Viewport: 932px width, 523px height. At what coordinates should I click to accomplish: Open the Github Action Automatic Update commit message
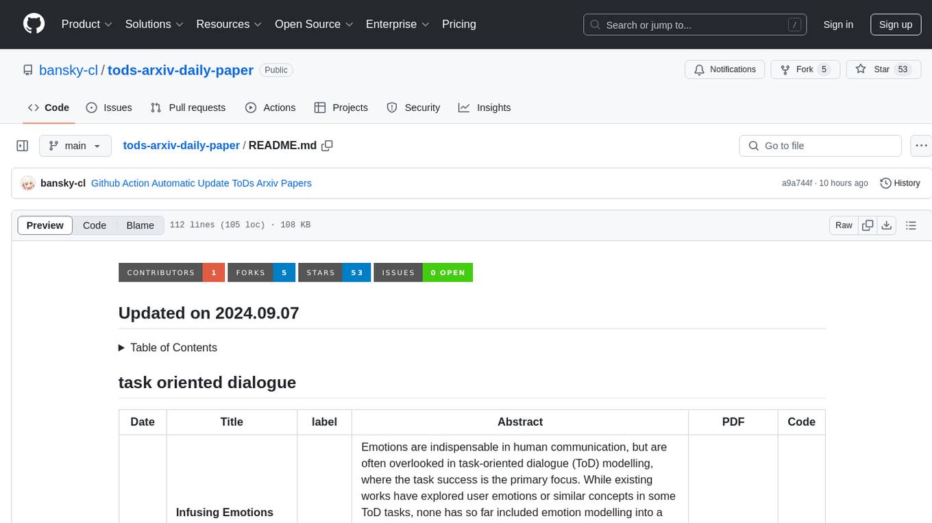pos(201,183)
